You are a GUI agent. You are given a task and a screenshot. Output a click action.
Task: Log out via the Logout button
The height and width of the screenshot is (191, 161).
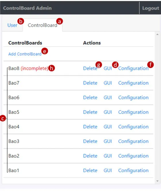tap(151, 8)
